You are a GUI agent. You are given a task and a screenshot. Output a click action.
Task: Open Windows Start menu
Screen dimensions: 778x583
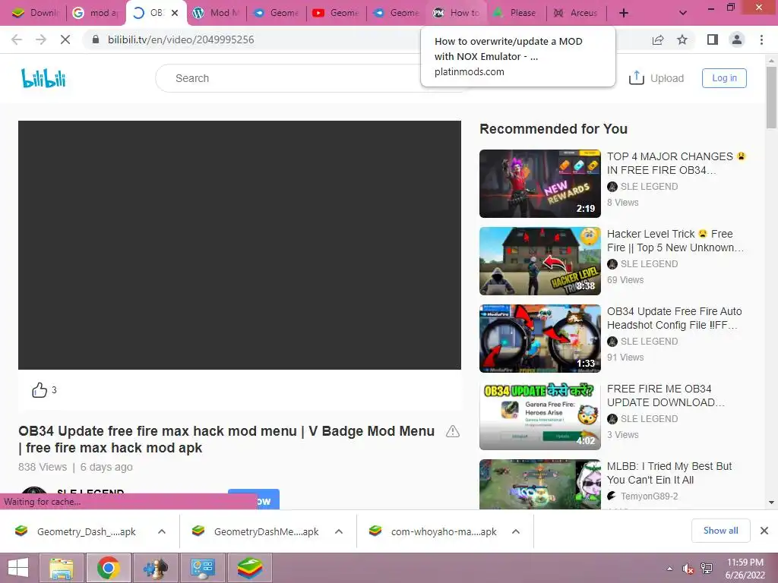[x=18, y=568]
